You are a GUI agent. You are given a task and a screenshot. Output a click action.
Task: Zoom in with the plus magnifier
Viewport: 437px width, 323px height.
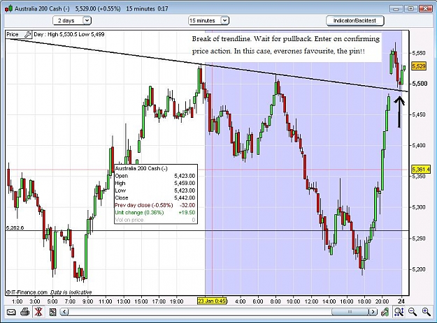pyautogui.click(x=426, y=312)
